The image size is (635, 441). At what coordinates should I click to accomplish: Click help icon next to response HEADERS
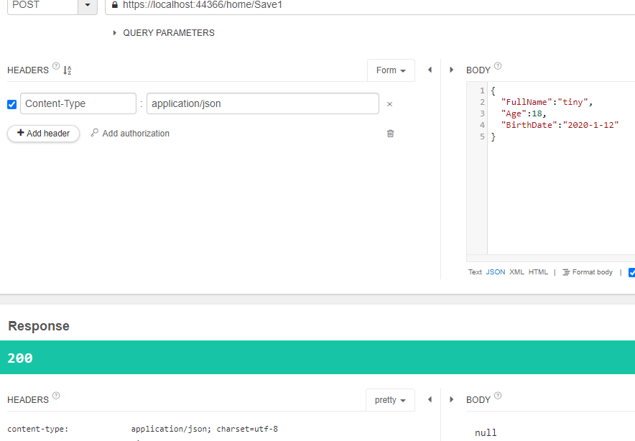[x=56, y=396]
